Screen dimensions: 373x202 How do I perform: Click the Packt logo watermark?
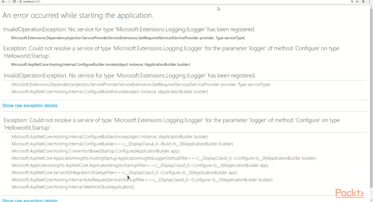click(x=349, y=193)
